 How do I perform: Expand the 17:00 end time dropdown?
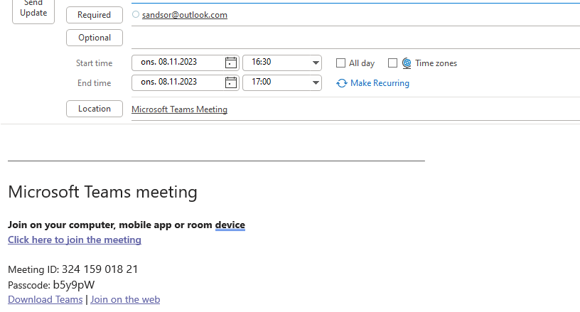pos(316,82)
